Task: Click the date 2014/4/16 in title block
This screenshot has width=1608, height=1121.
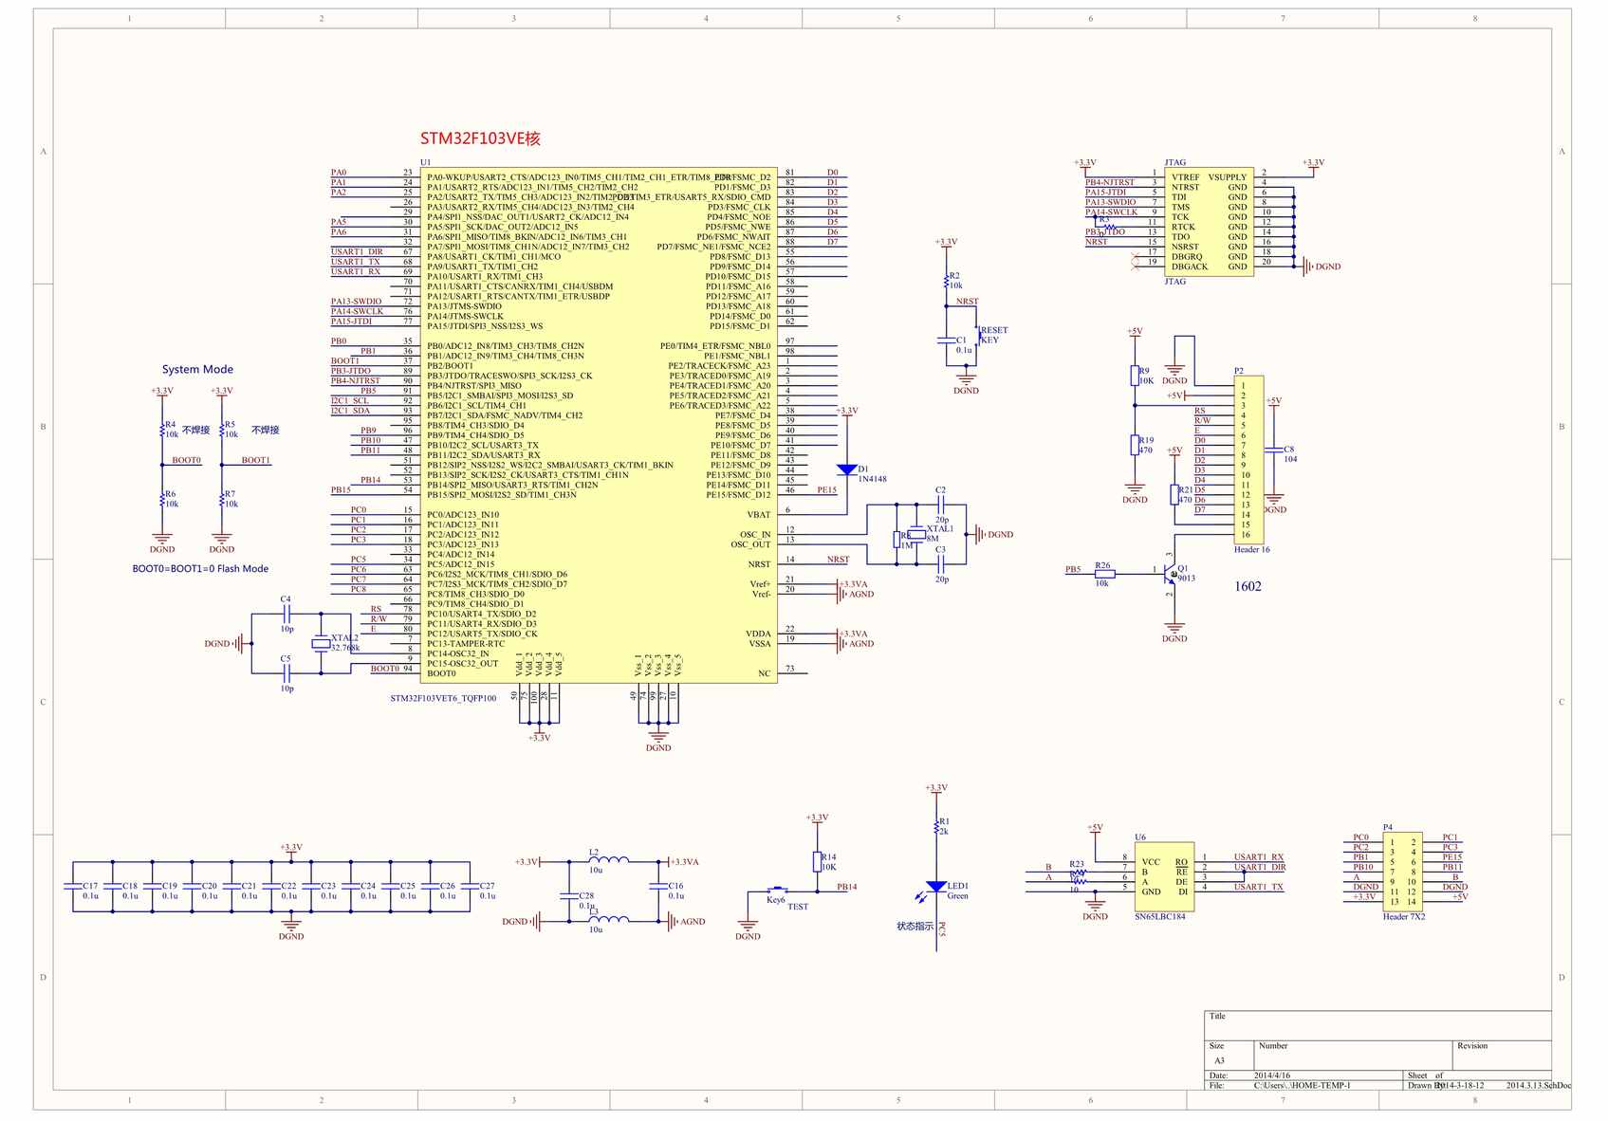Action: tap(1272, 1075)
